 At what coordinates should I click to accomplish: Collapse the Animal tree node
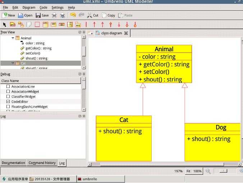[13, 38]
